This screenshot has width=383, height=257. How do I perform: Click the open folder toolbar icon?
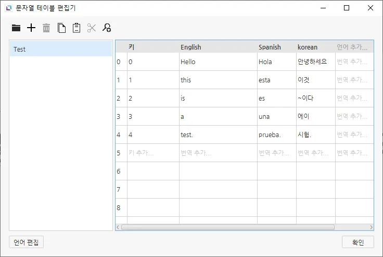tap(16, 28)
